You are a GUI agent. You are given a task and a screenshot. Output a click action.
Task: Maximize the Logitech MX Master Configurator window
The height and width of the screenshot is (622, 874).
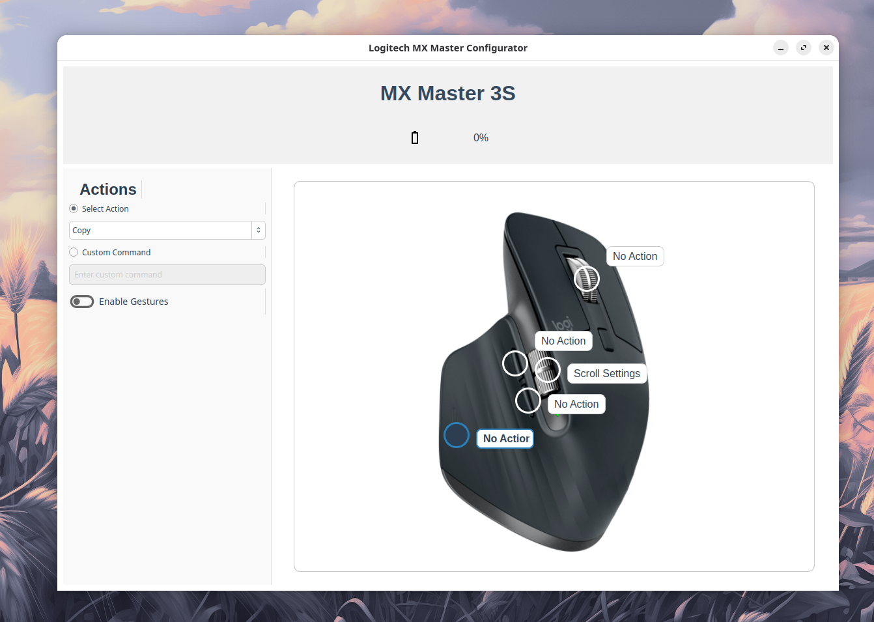[804, 48]
